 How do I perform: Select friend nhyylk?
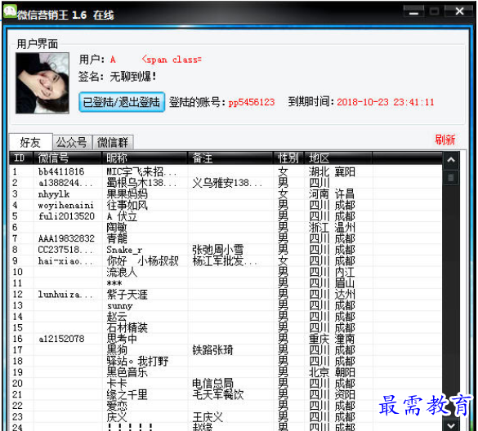[226, 194]
